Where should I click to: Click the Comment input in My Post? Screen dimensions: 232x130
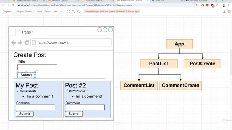point(36,108)
